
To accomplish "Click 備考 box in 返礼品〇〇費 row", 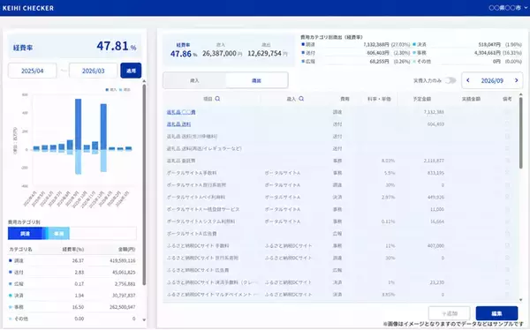I will 507,112.
